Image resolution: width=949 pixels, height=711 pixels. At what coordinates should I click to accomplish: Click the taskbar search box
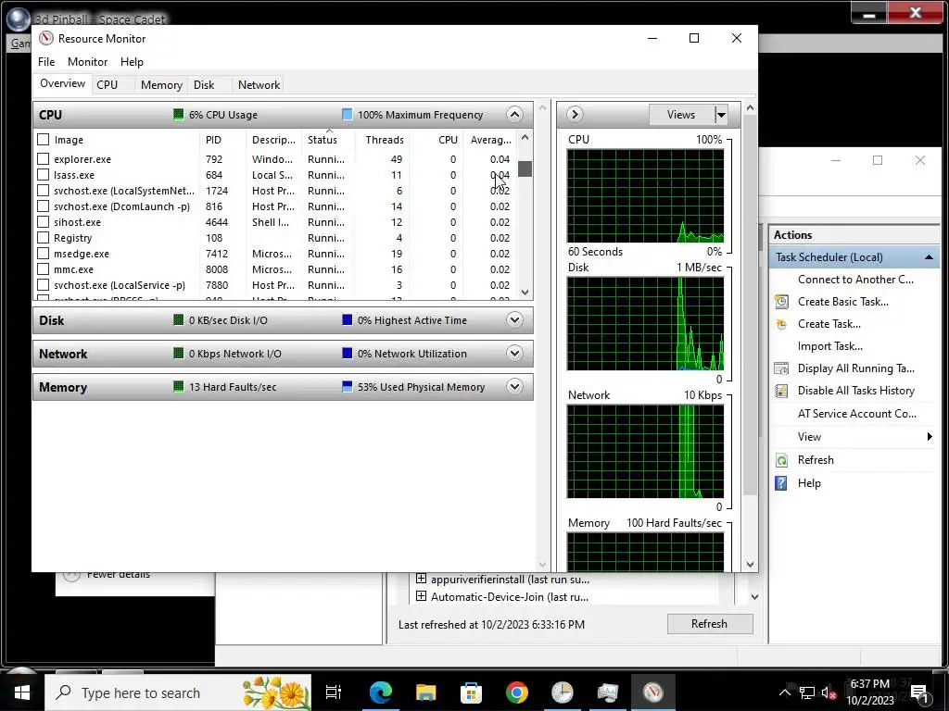pyautogui.click(x=178, y=692)
